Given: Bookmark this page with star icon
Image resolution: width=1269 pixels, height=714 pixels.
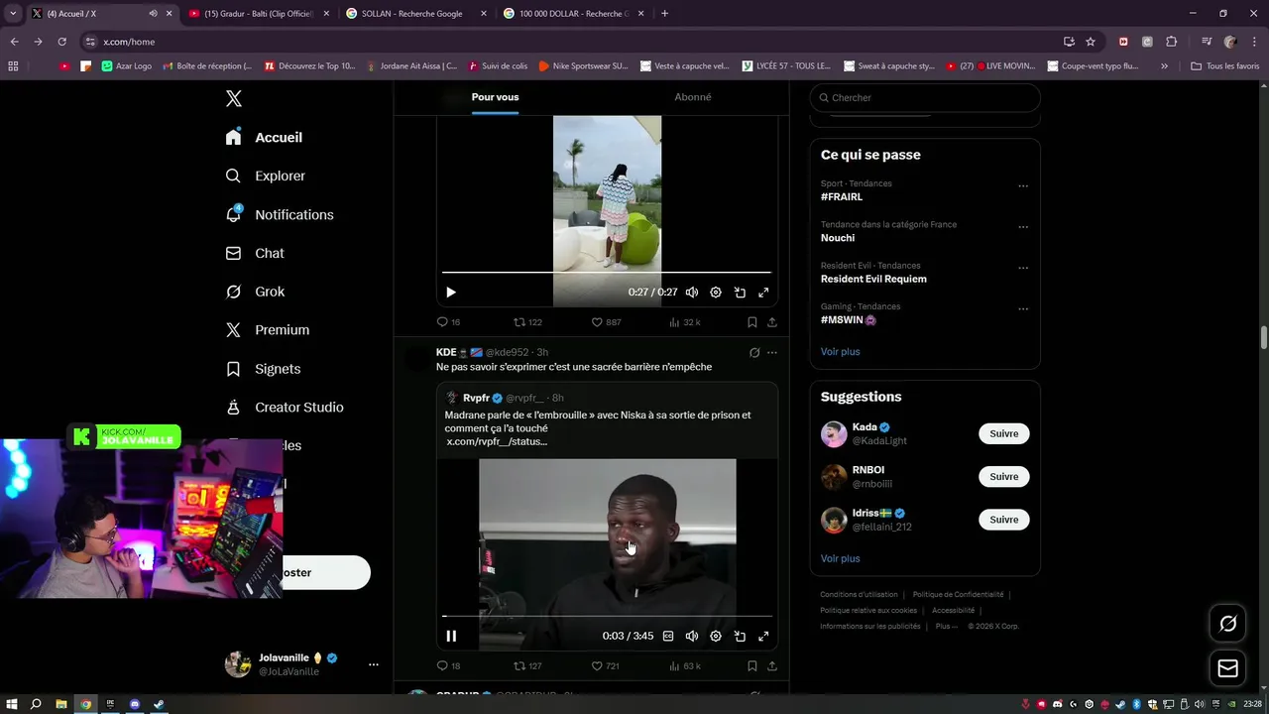Looking at the screenshot, I should pos(1091,42).
